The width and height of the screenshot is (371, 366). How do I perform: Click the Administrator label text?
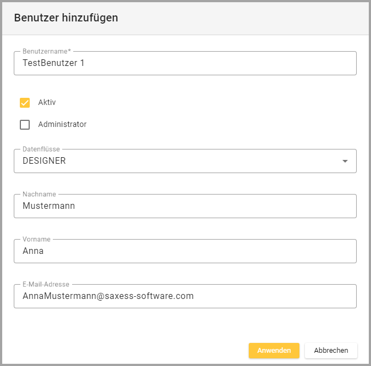click(x=62, y=125)
